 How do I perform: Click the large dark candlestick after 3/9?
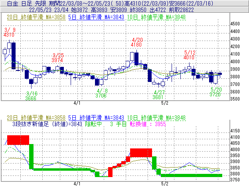(14, 56)
